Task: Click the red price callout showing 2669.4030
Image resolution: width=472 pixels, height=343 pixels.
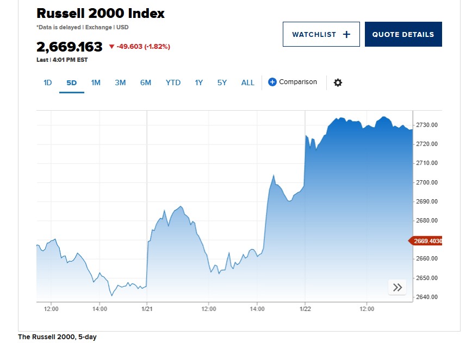Action: click(426, 240)
